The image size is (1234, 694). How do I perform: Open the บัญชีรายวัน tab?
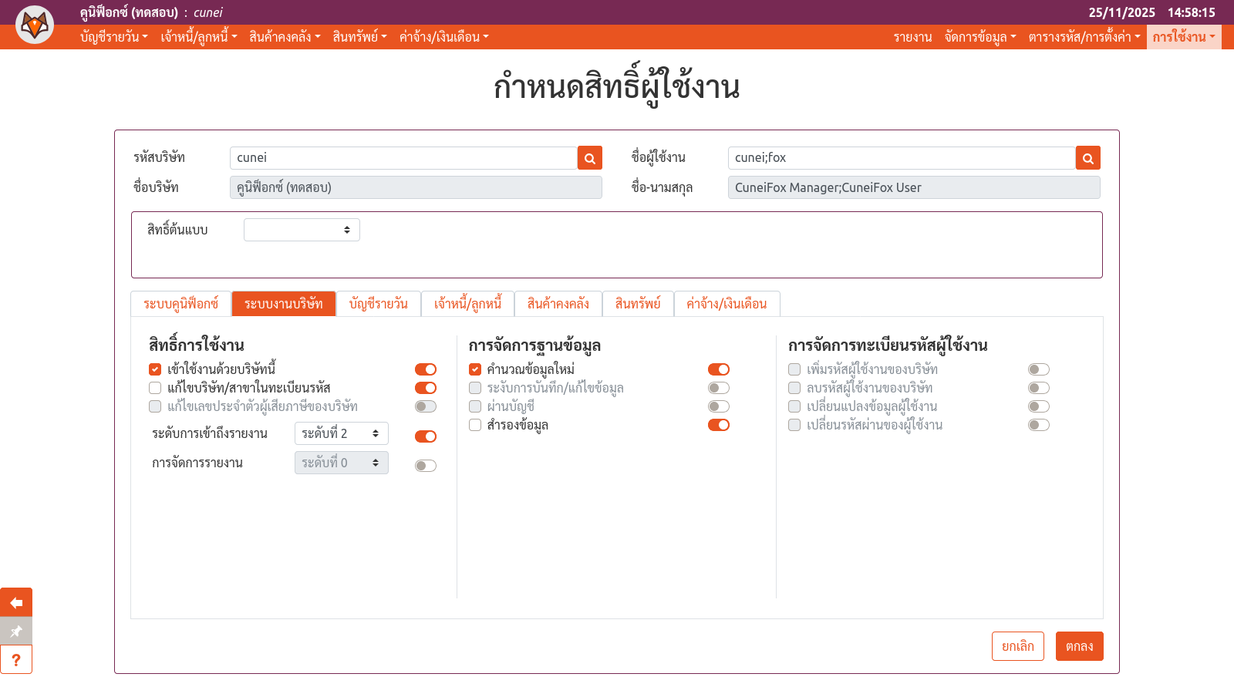pyautogui.click(x=378, y=304)
